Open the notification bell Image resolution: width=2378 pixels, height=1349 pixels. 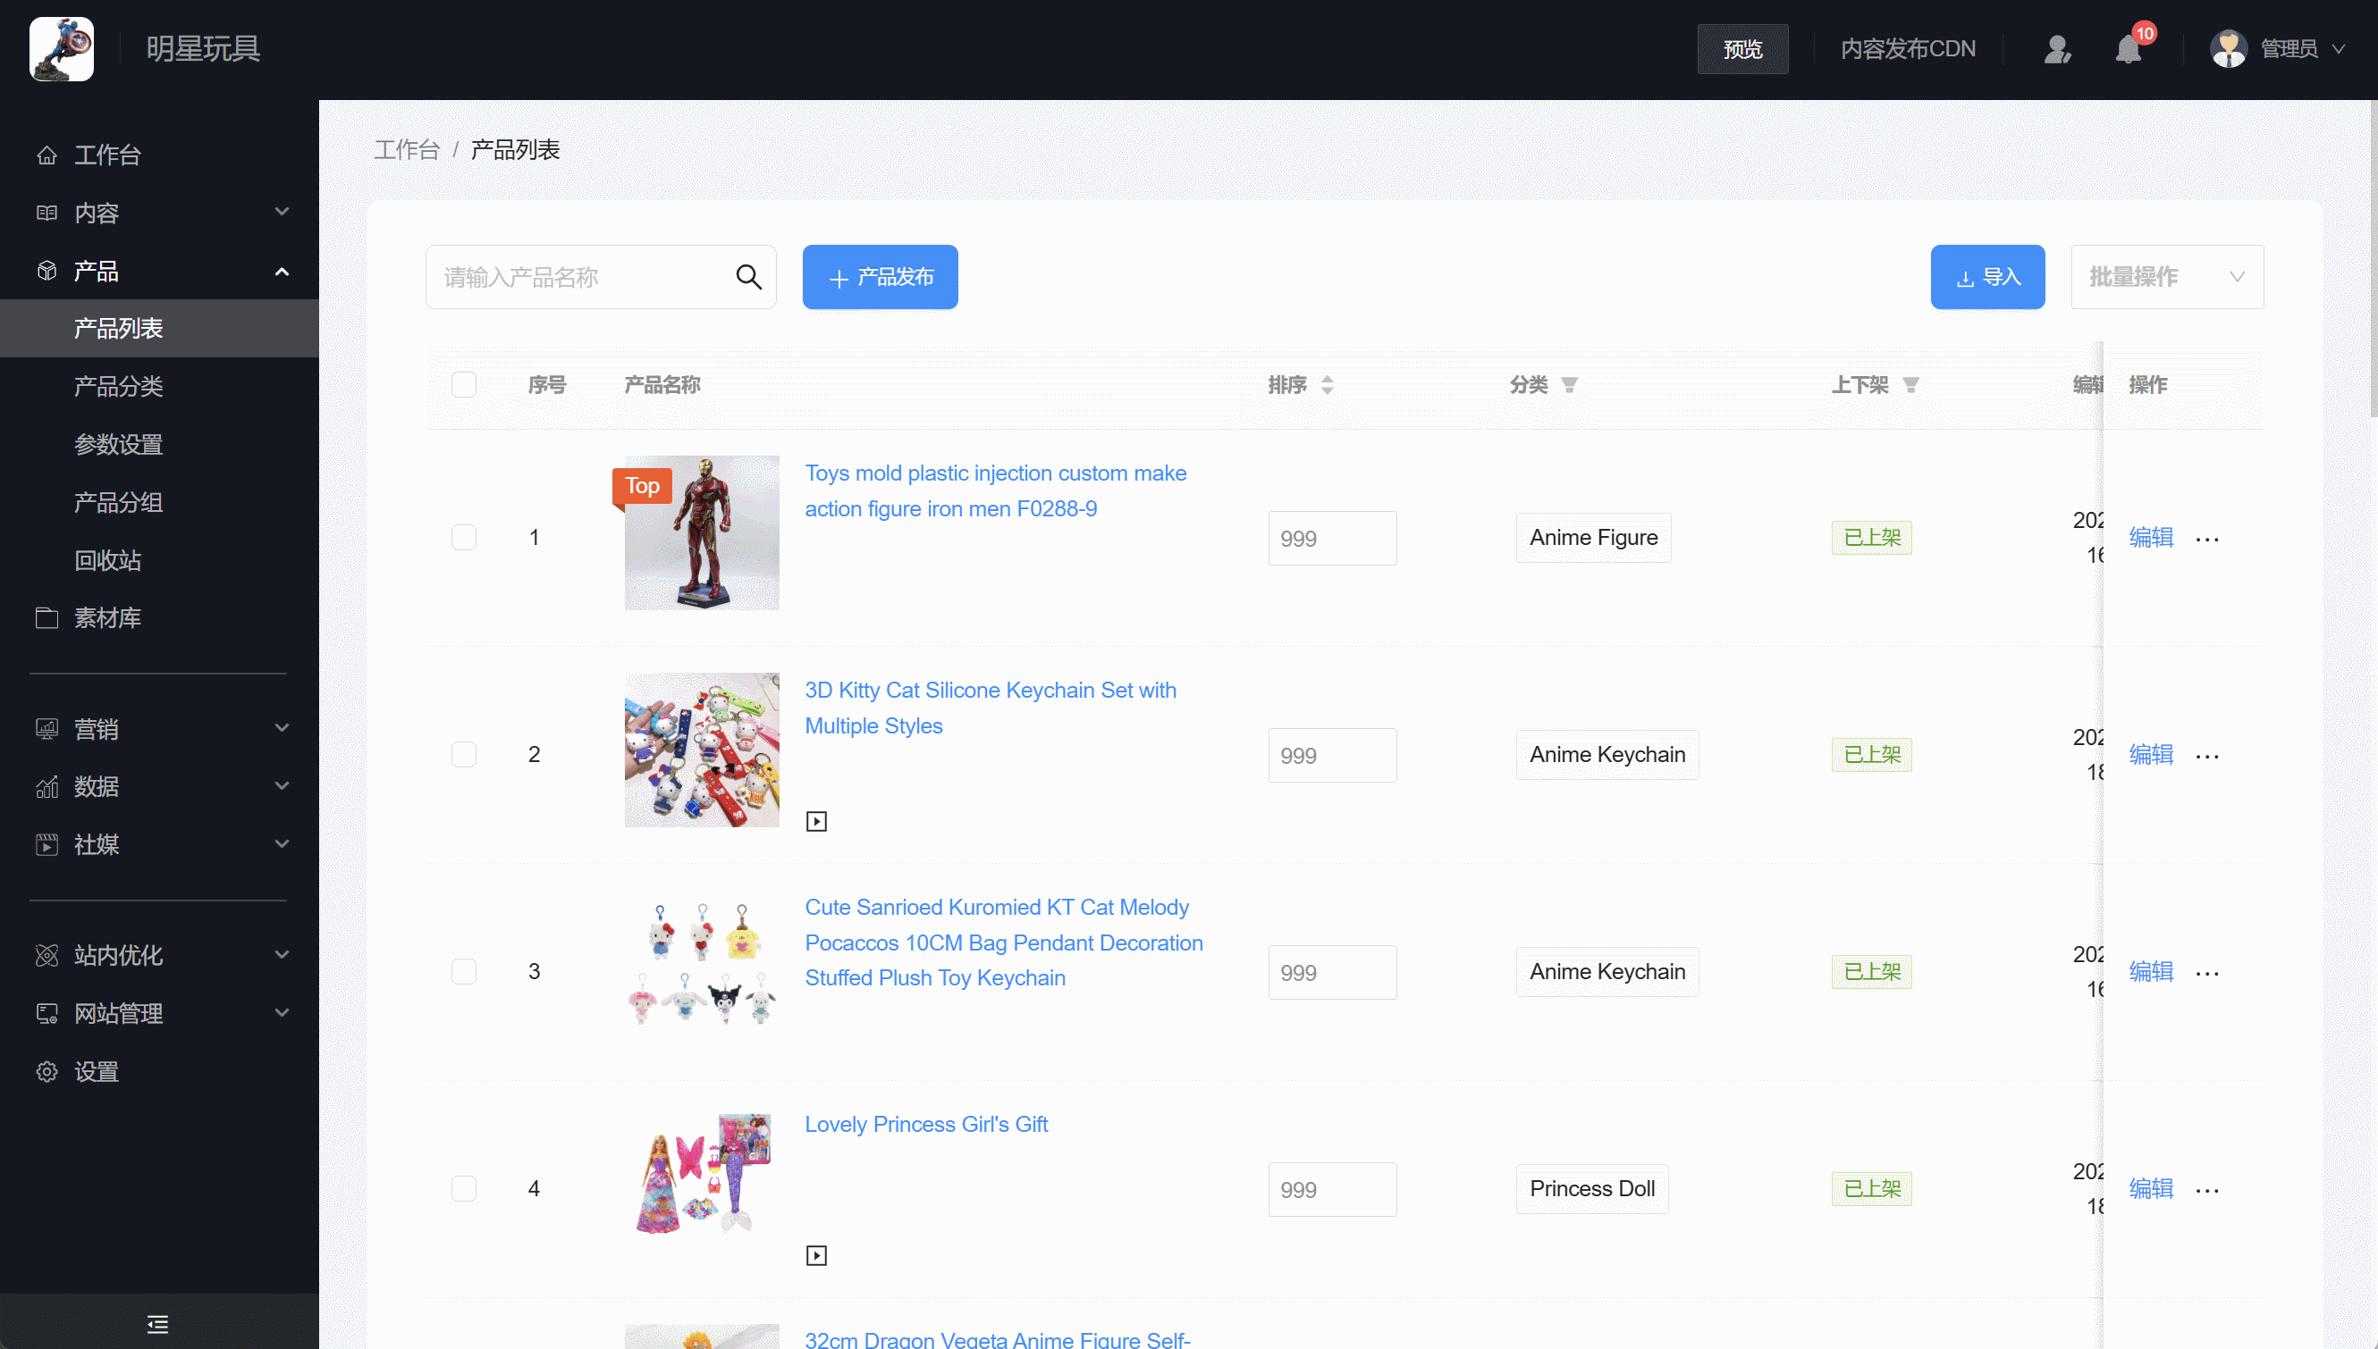pos(2128,49)
